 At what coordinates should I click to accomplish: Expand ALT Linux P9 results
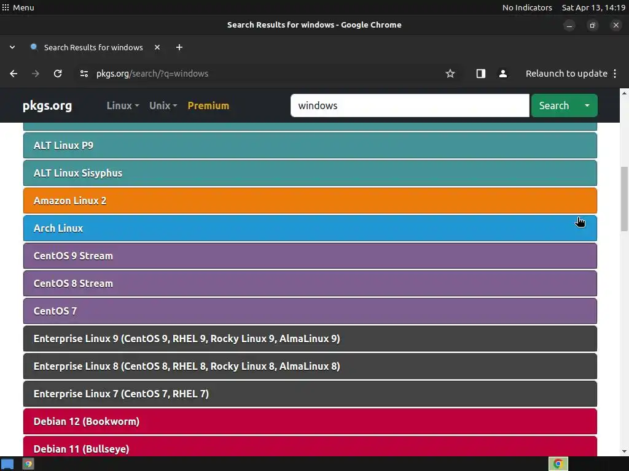310,145
